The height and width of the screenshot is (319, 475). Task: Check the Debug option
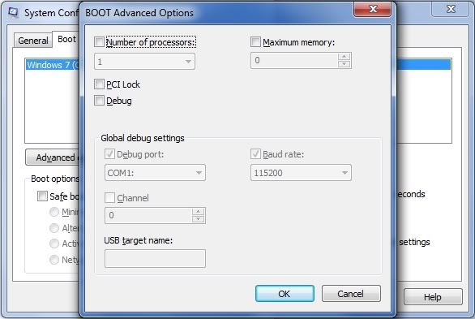[99, 101]
